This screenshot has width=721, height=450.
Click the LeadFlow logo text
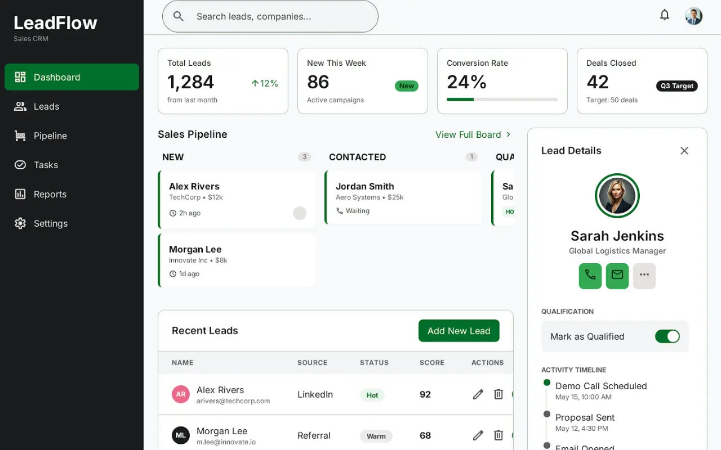(x=55, y=22)
